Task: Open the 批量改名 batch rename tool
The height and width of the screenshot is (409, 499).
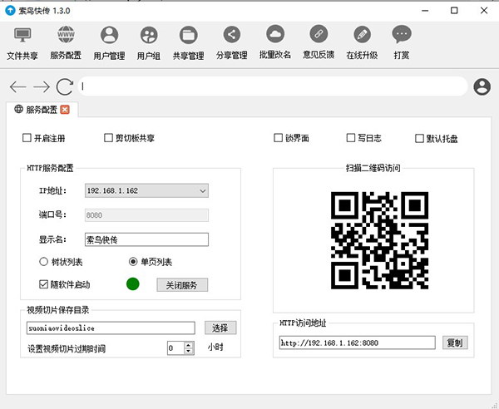Action: tap(275, 43)
